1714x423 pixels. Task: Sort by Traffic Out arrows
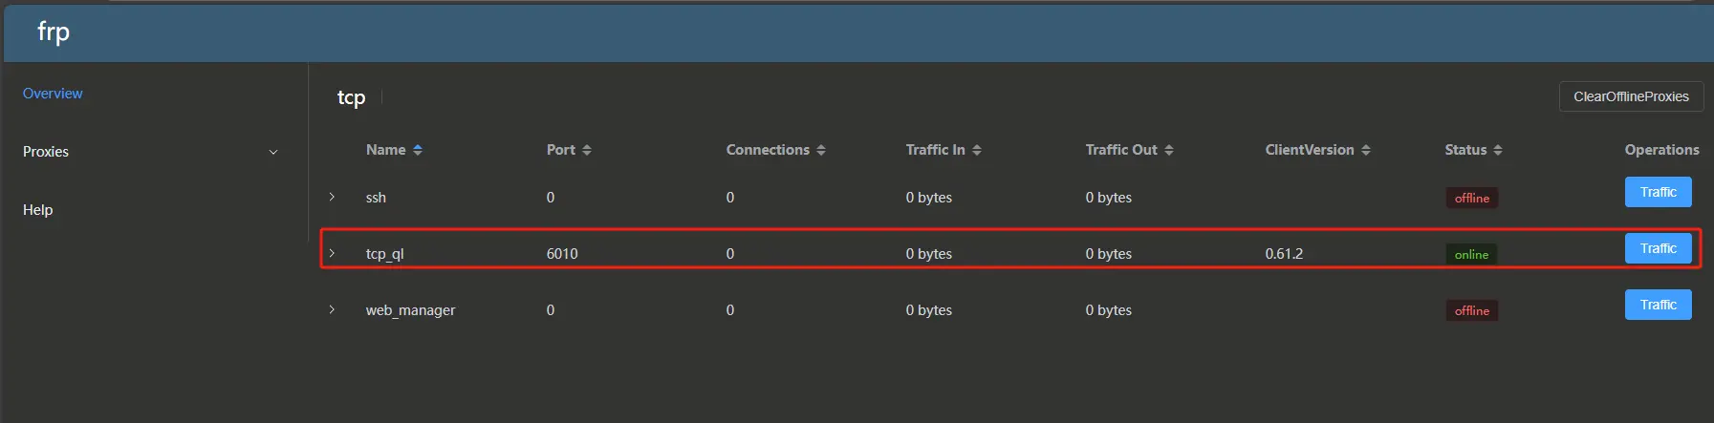pyautogui.click(x=1169, y=150)
